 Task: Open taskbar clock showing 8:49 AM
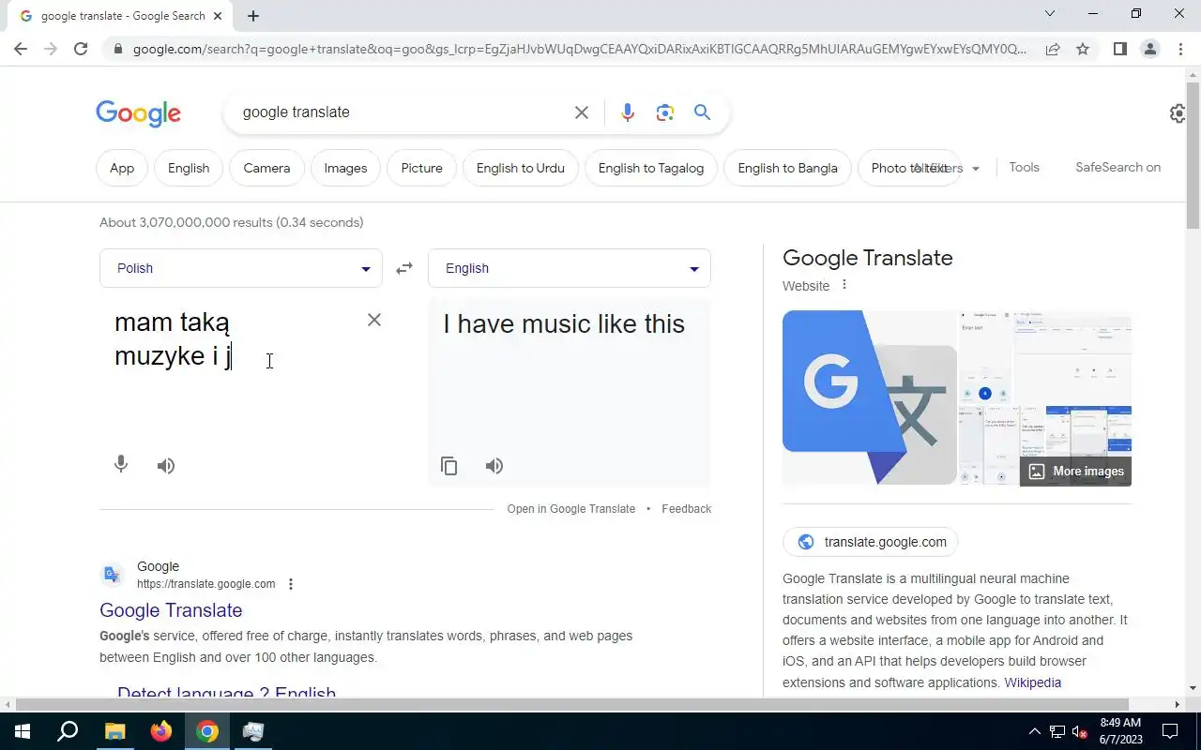[x=1120, y=731]
